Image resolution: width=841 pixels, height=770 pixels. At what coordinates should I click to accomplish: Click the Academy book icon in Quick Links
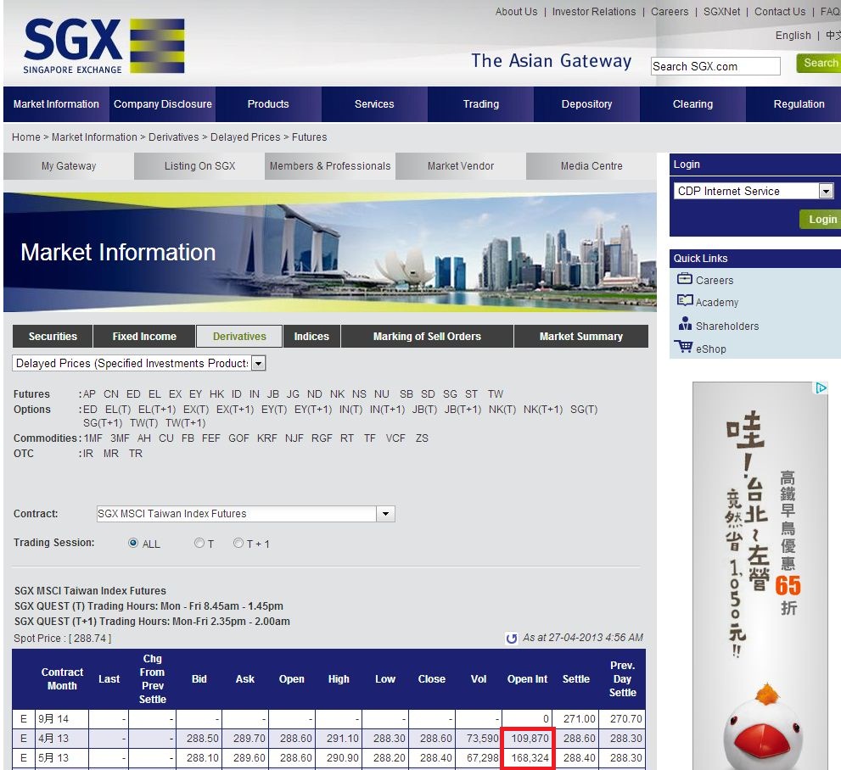point(684,300)
